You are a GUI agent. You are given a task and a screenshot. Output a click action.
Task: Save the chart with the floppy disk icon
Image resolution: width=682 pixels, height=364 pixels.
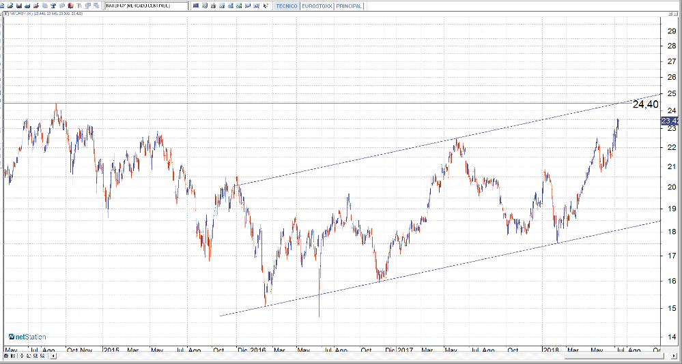coord(18,5)
